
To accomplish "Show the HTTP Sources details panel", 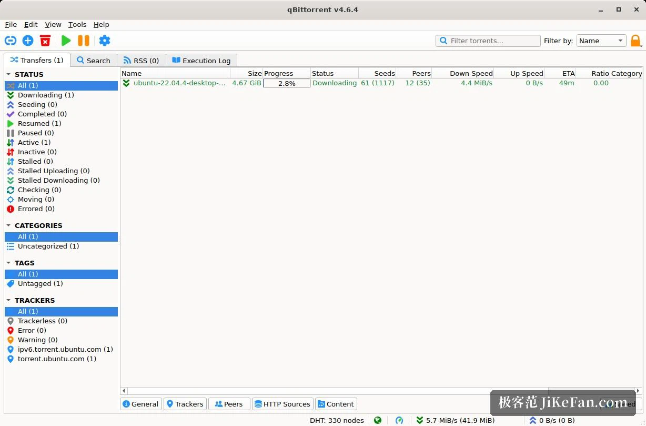I will pos(282,404).
